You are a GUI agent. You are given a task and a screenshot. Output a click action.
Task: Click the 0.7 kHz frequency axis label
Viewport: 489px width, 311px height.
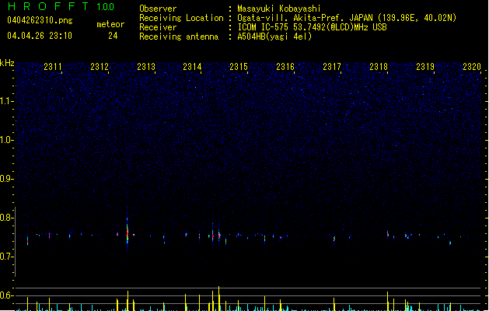coord(7,257)
